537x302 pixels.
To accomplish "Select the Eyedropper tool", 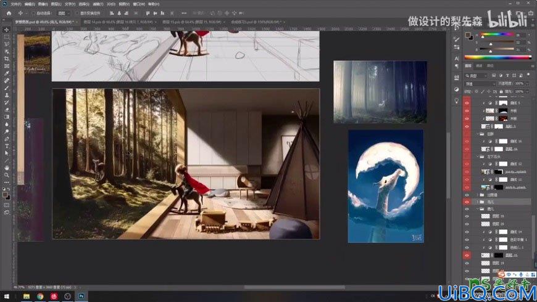I will coord(7,73).
